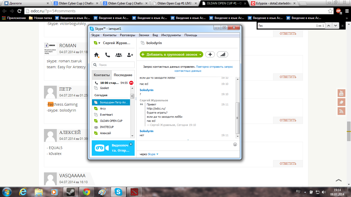Switch to the Контакты tab in Skype
This screenshot has height=197, width=351.
102,75
